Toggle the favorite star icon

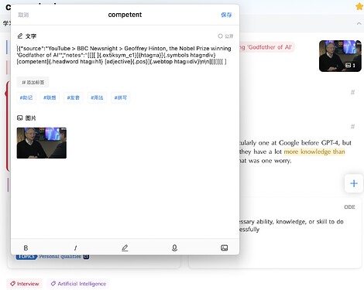pos(359,6)
